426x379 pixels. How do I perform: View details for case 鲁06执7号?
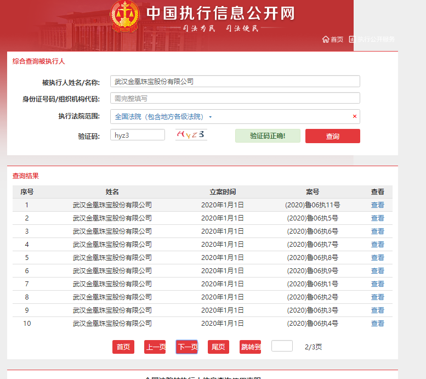pos(378,245)
